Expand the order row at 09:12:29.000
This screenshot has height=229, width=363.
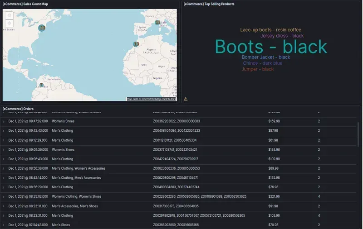click(4, 140)
